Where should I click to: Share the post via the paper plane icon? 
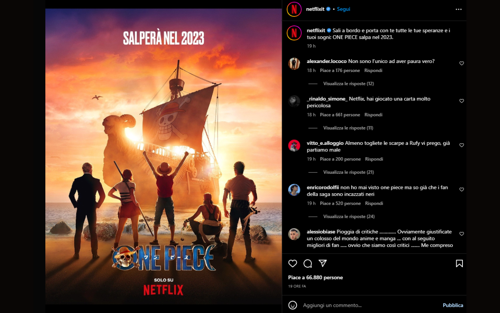[323, 263]
